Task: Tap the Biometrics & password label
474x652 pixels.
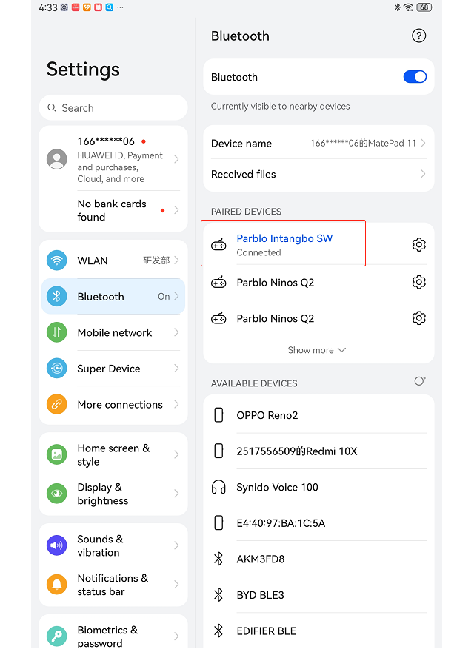Action: (x=107, y=636)
